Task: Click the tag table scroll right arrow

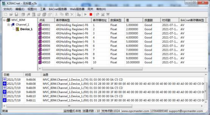Action: coord(205,69)
